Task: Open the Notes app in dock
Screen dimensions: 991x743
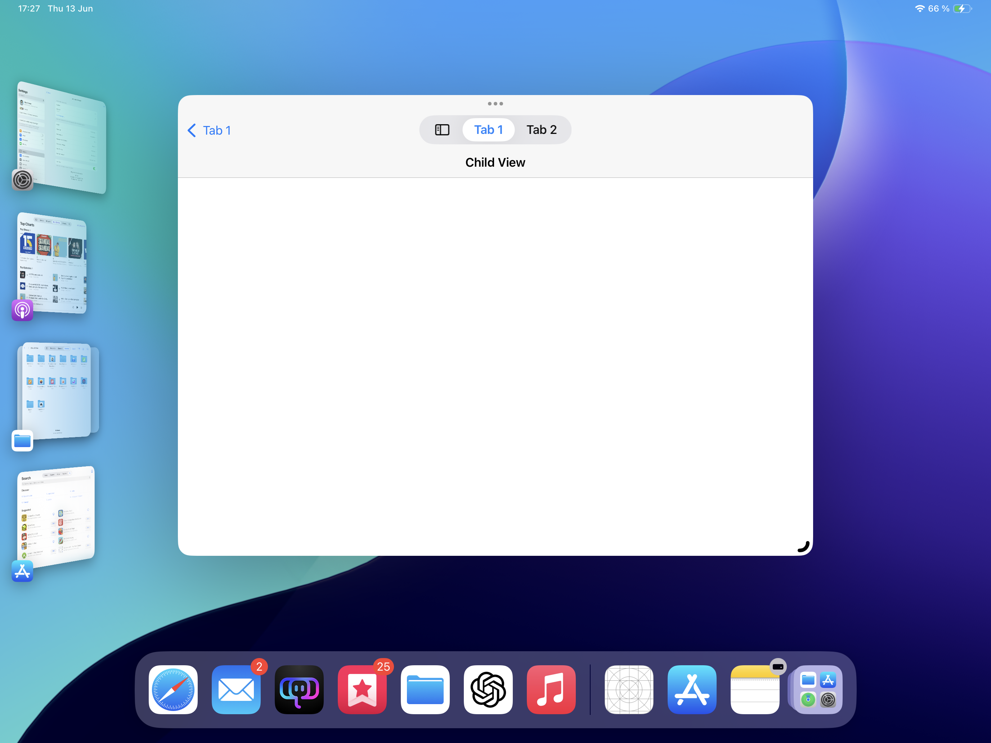Action: 755,689
